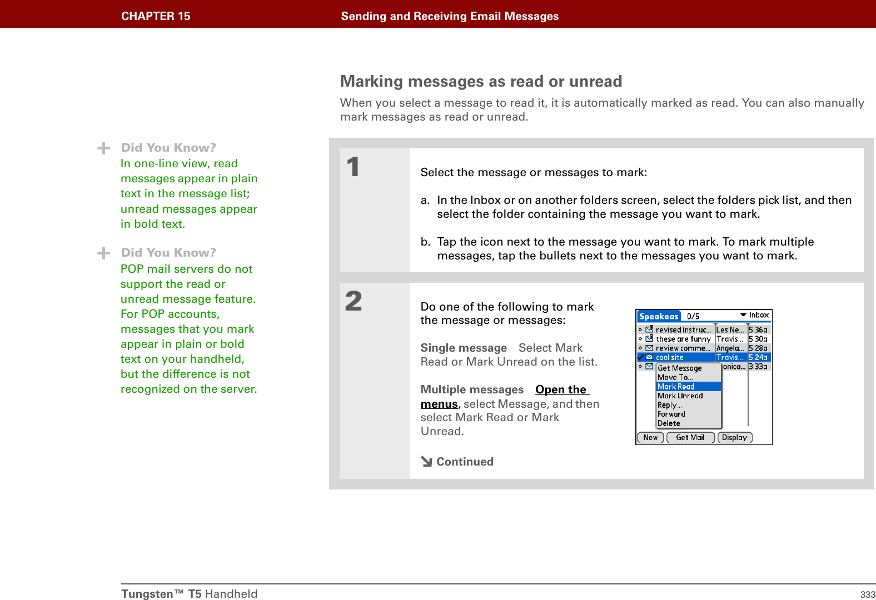Click the 5:24a time entry
The width and height of the screenshot is (876, 600).
[x=758, y=358]
